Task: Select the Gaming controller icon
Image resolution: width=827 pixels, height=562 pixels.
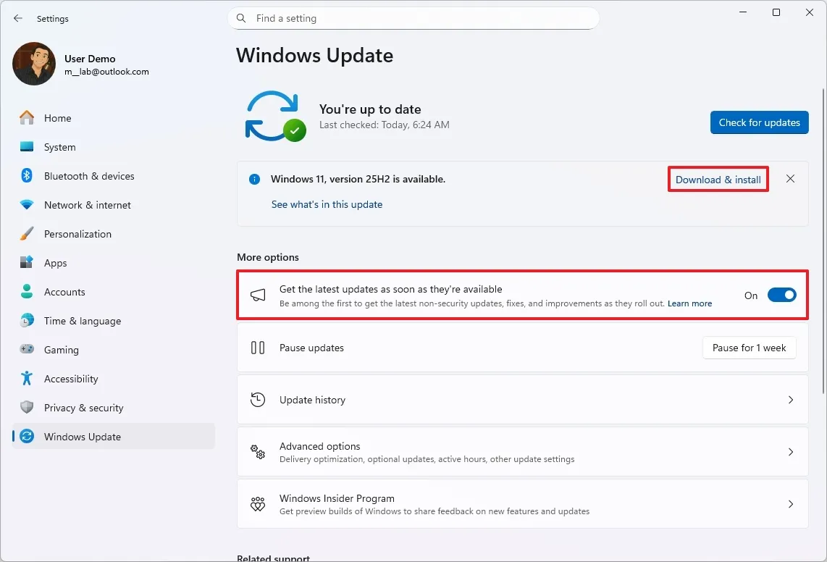Action: 26,350
